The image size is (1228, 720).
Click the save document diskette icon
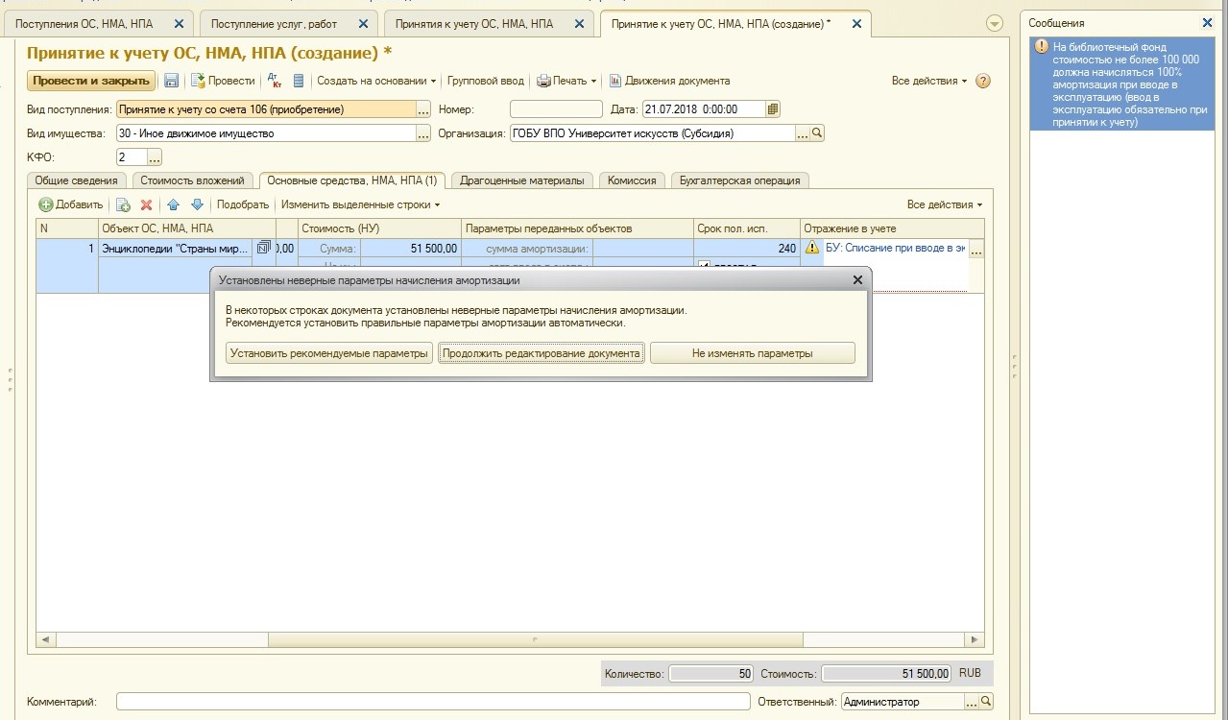[x=172, y=82]
